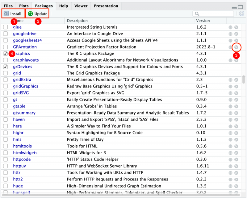Remove googledrive package x icon
This screenshot has width=247, height=198.
pos(236,34)
